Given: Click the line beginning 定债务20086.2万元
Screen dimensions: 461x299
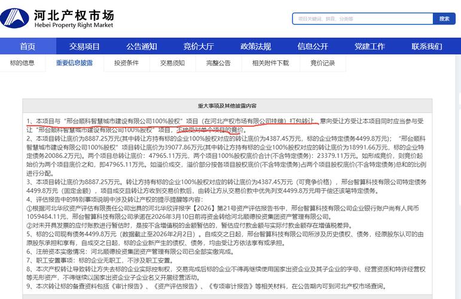Looking at the screenshot, I should pyautogui.click(x=226, y=156).
